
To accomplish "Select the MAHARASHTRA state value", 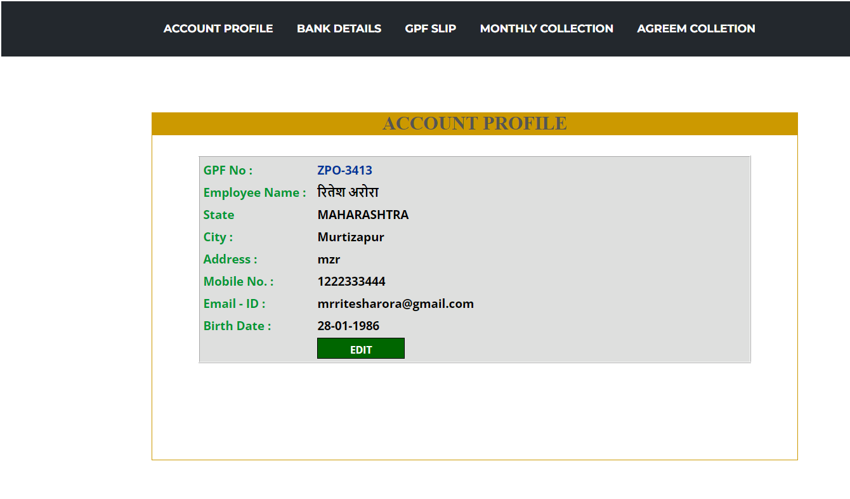I will [363, 215].
